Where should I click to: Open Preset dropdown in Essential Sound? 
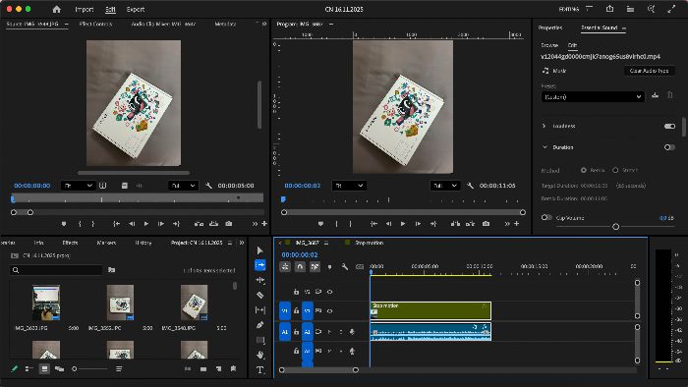[x=593, y=97]
